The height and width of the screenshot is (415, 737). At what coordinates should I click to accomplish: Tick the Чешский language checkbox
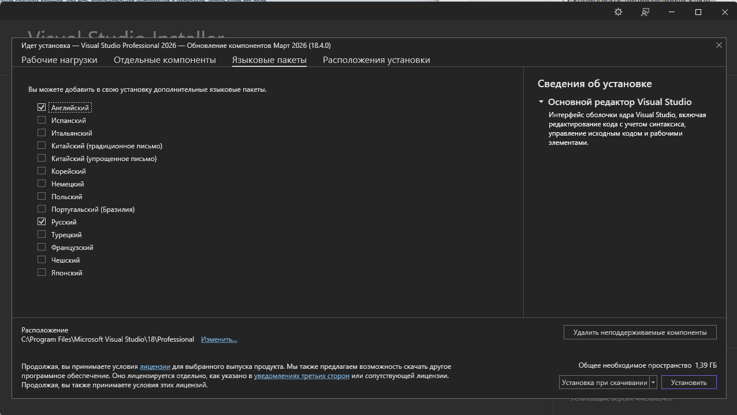(x=42, y=260)
